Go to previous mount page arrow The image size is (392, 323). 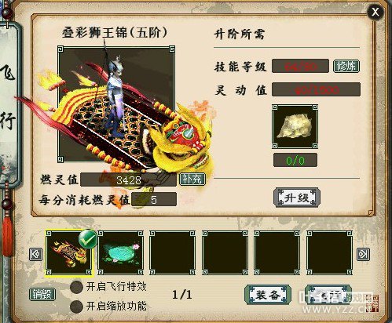(x=35, y=254)
